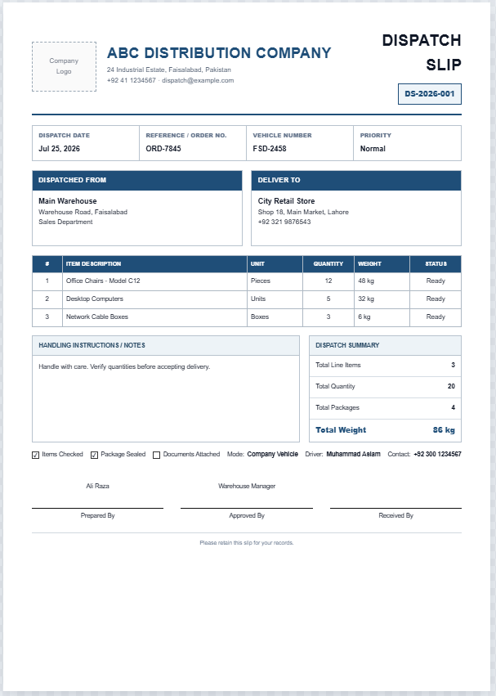This screenshot has height=696, width=496.
Task: Click the DISPATCHED FROM header
Action: [x=137, y=180]
